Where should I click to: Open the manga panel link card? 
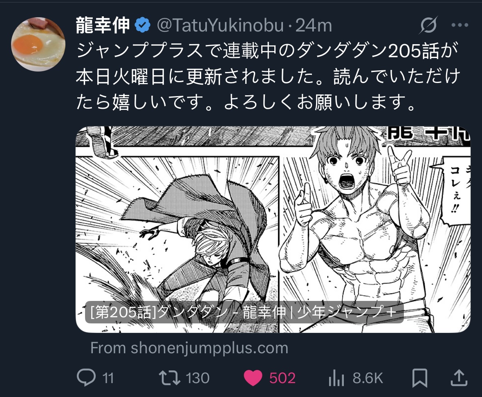[x=273, y=229]
